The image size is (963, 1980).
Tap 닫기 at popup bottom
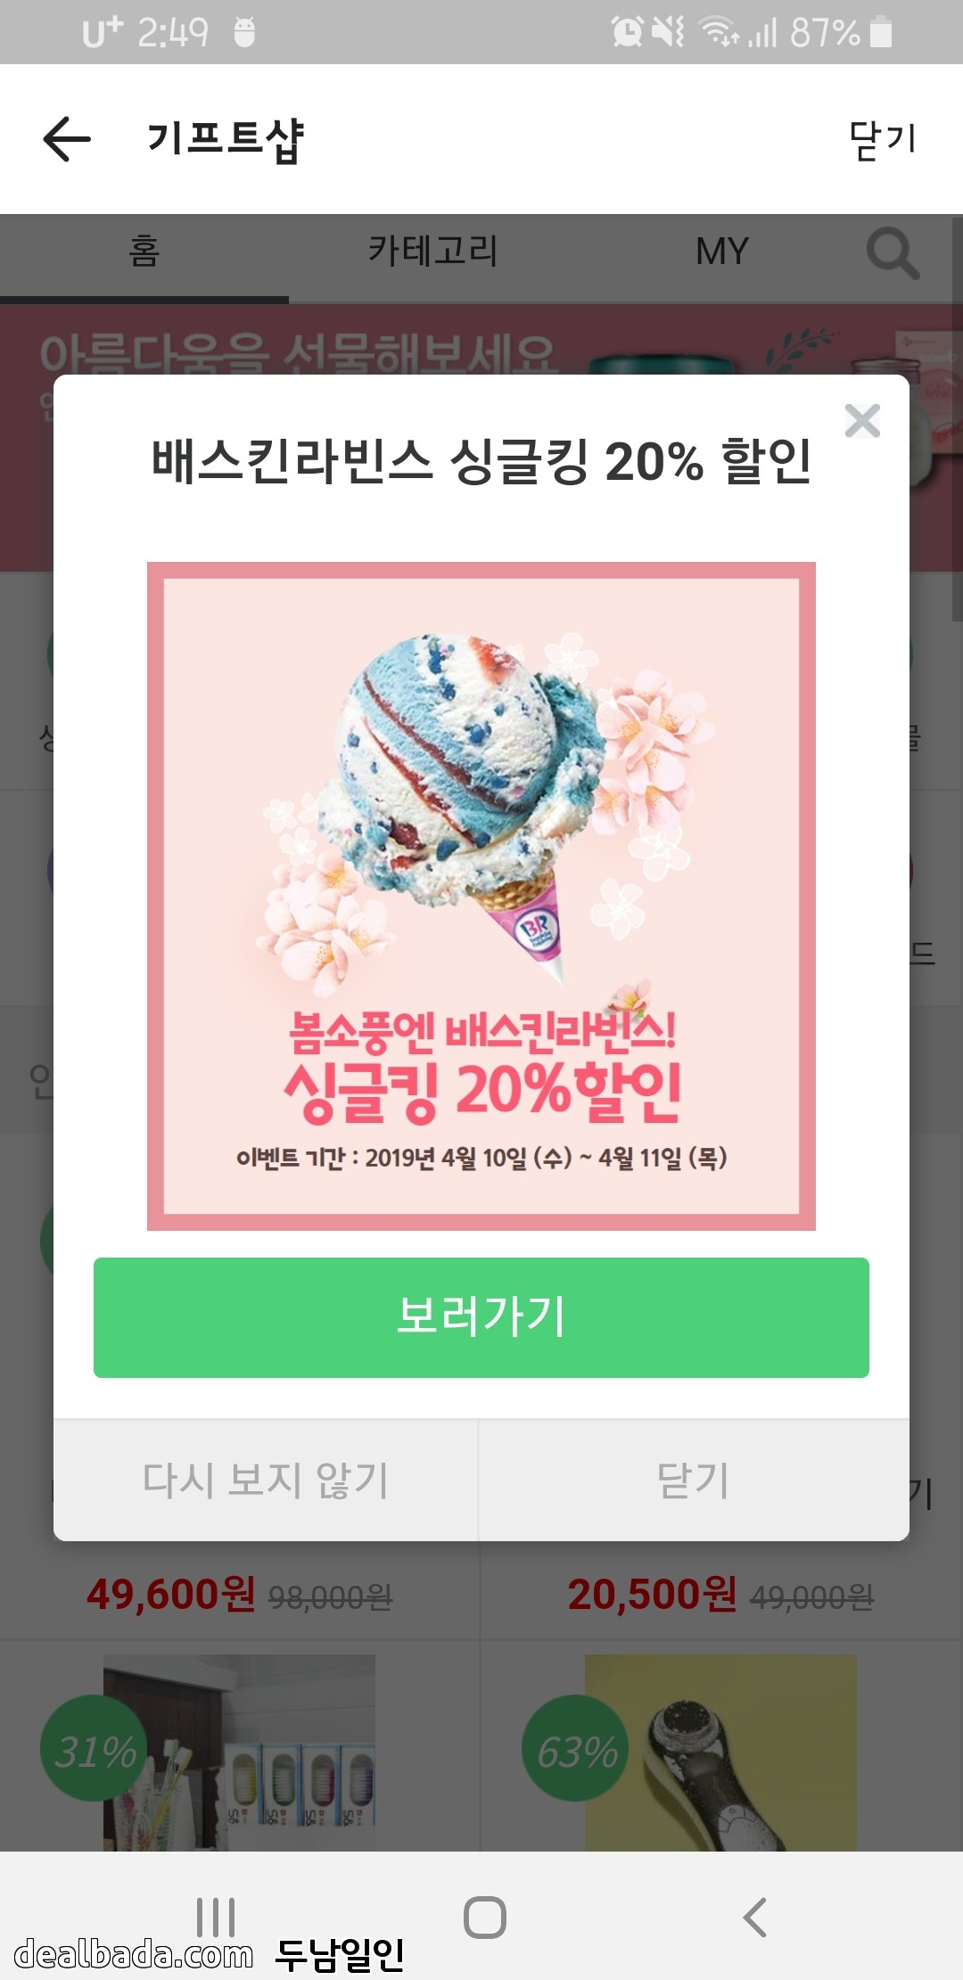pos(694,1481)
